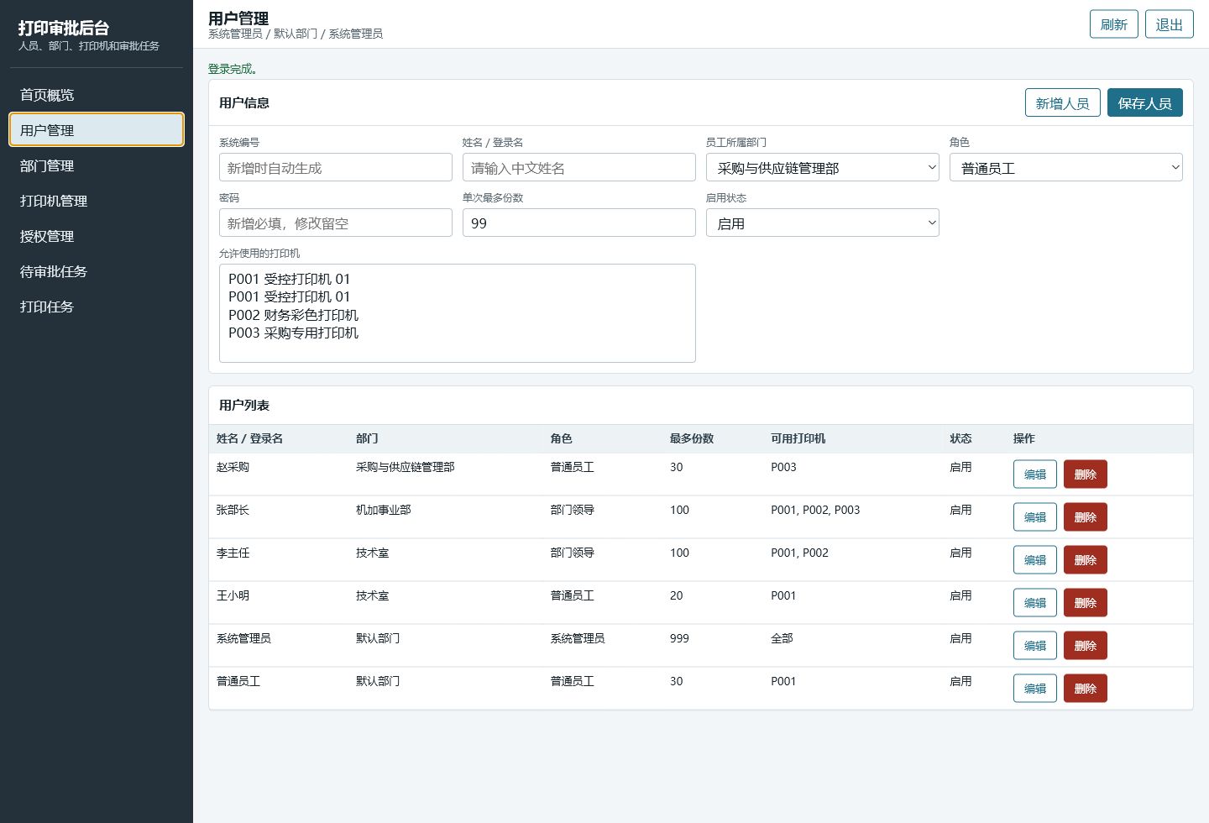Click the 密码 input field
Image resolution: width=1209 pixels, height=823 pixels.
click(336, 223)
